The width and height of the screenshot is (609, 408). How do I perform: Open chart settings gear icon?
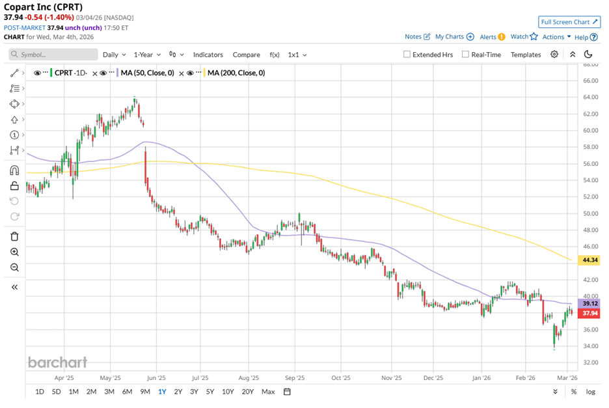(554, 55)
